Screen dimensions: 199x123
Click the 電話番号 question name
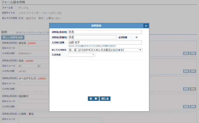(24, 96)
